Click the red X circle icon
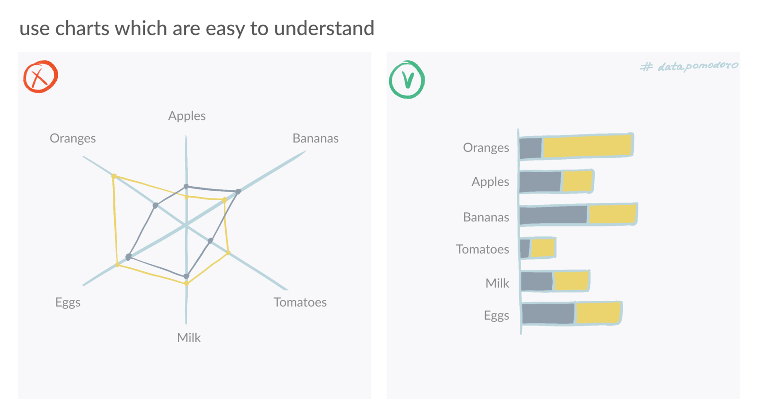758x418 pixels. (41, 77)
